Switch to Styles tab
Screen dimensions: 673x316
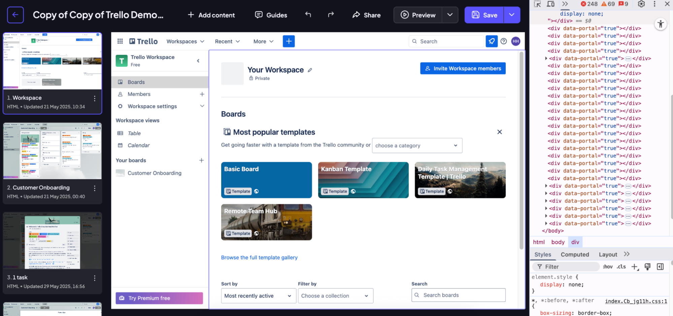click(x=543, y=254)
